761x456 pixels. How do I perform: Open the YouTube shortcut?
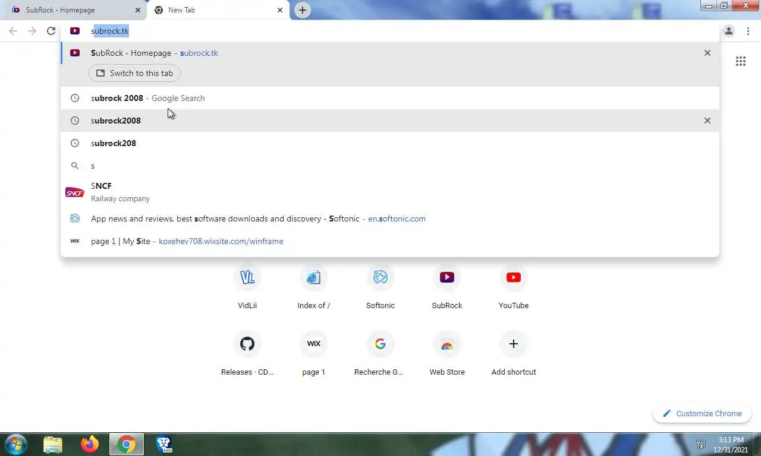(x=514, y=287)
